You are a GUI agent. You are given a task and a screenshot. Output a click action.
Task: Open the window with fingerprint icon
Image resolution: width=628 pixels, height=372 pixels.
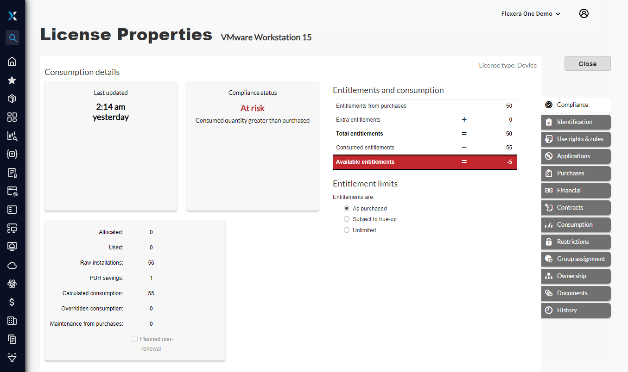pyautogui.click(x=13, y=191)
